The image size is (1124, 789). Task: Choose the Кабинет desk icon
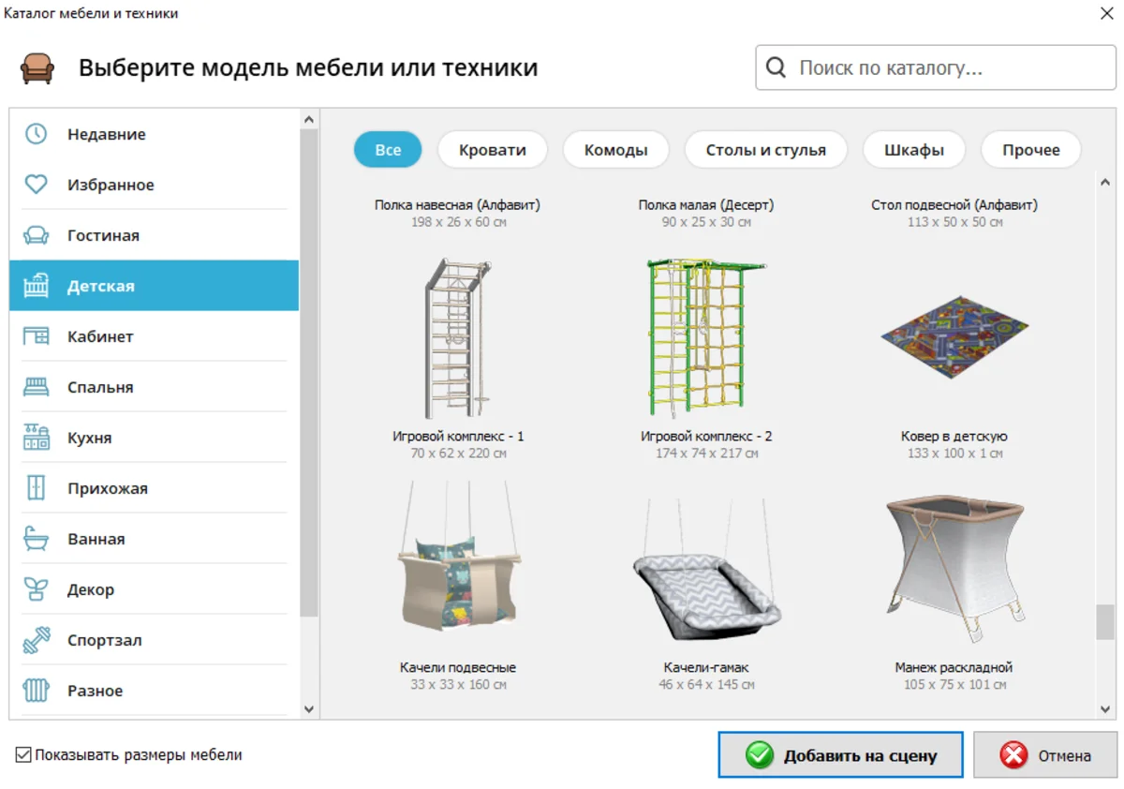point(36,336)
